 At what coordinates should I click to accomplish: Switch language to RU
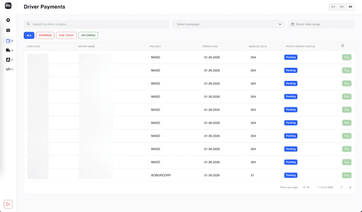point(342,7)
